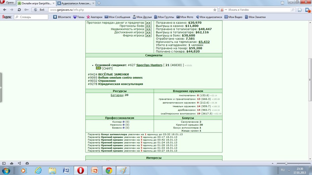
Task: Open Мои Фото bookmark
Action: [185, 17]
